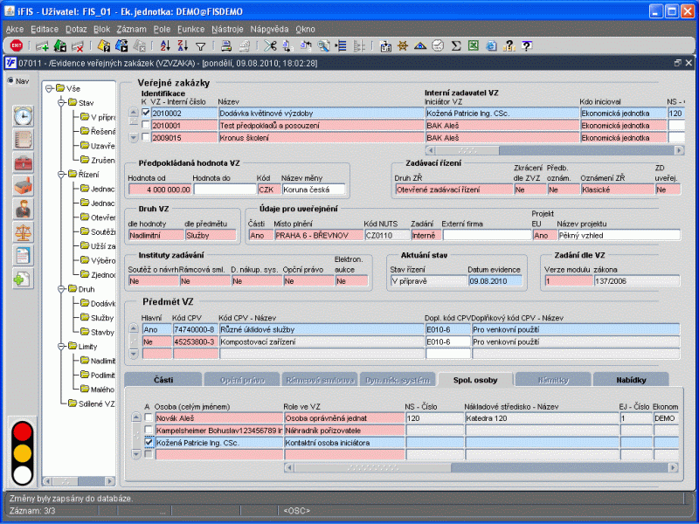Collapse the Řízení tree node
The width and height of the screenshot is (699, 524).
61,175
